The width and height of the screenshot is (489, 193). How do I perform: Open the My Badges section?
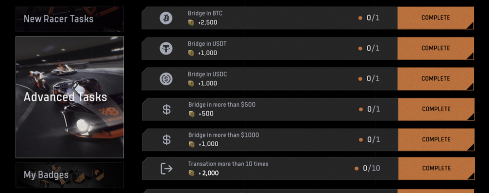pyautogui.click(x=69, y=175)
